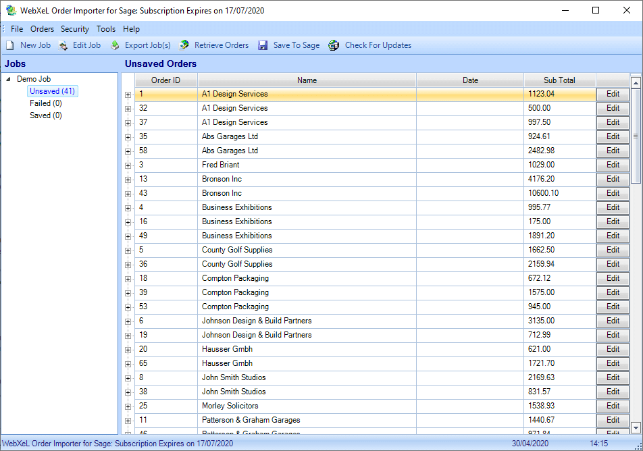Select the 1721.70 sub total cell
Viewport: 643px width, 451px height.
click(560, 363)
